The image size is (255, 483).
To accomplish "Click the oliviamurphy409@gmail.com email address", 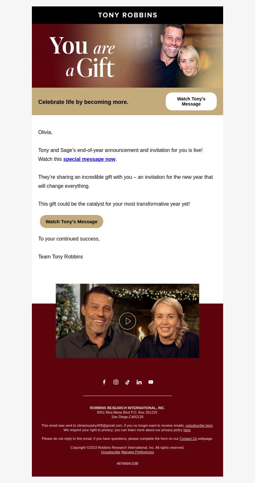I will pyautogui.click(x=99, y=425).
